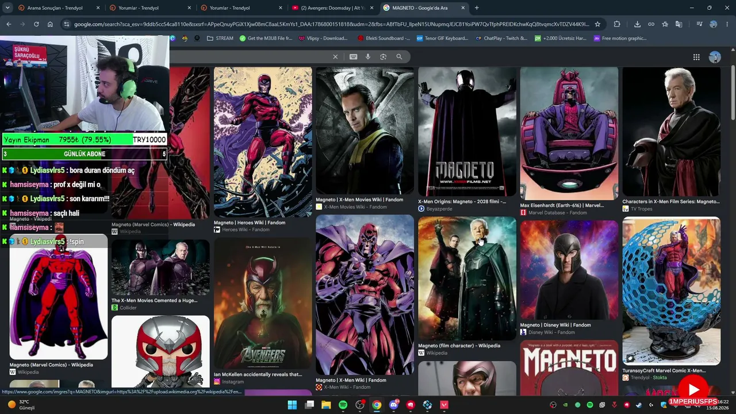Open Discord from the taskbar
Image resolution: width=736 pixels, height=414 pixels.
[394, 405]
